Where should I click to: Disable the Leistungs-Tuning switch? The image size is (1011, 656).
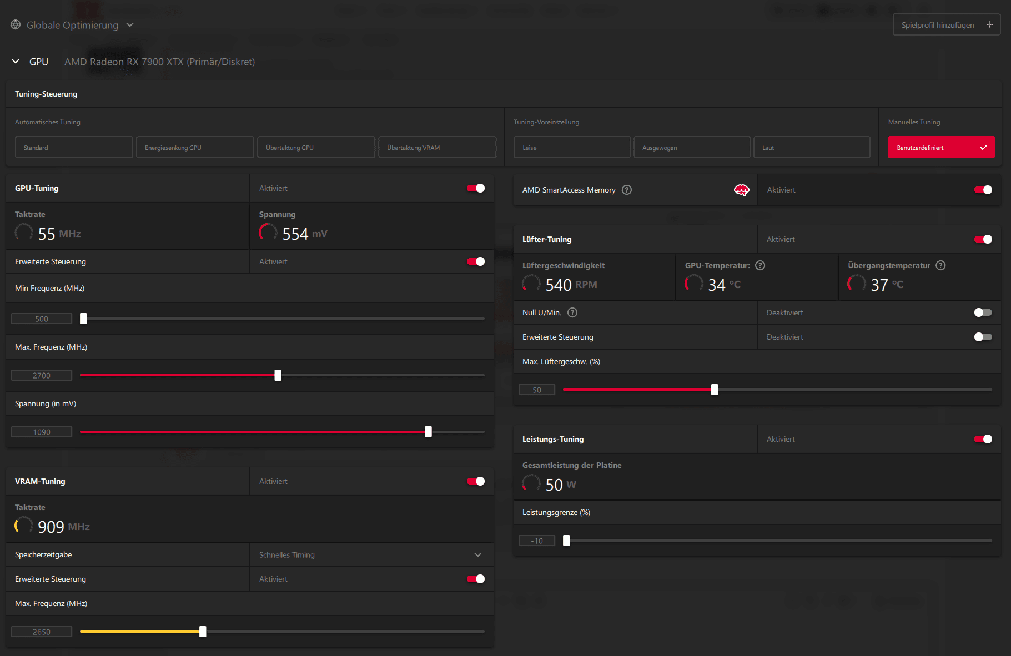tap(983, 439)
